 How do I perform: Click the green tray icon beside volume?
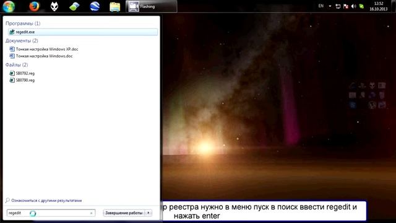361,6
